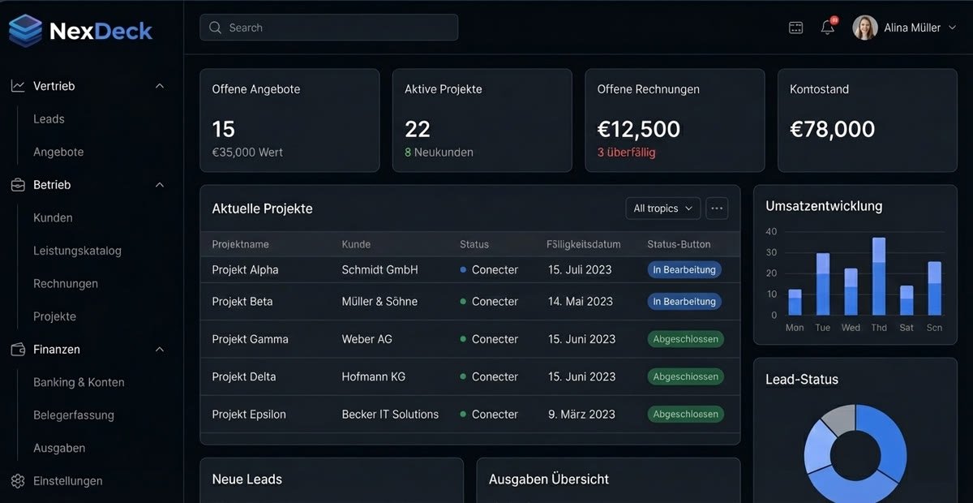
Task: Open Einstellungen via the gear icon
Action: 18,480
